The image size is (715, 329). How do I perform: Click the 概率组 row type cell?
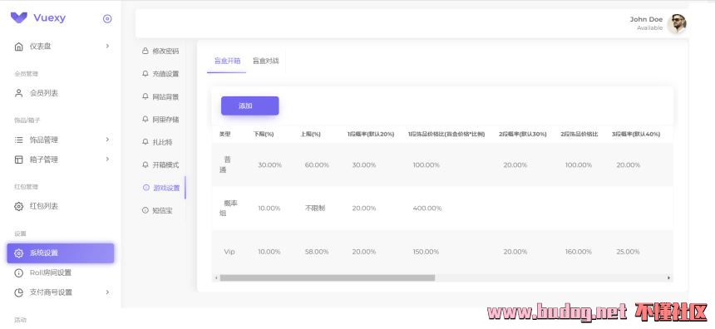[229, 208]
